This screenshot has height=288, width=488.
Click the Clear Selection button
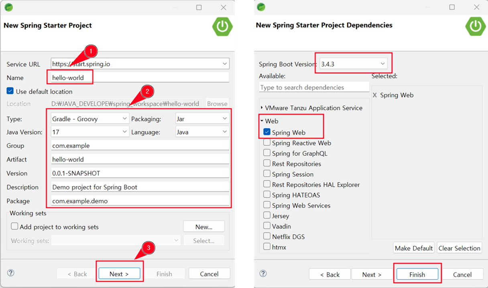tap(459, 248)
